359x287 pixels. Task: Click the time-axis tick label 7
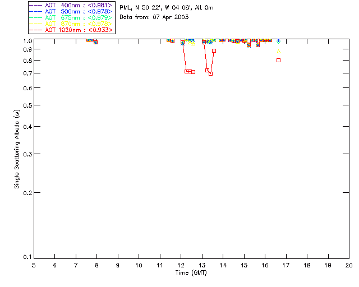[76, 266]
